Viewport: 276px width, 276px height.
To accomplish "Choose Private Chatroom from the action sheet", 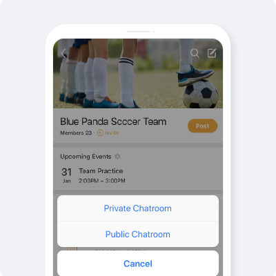I will [138, 208].
